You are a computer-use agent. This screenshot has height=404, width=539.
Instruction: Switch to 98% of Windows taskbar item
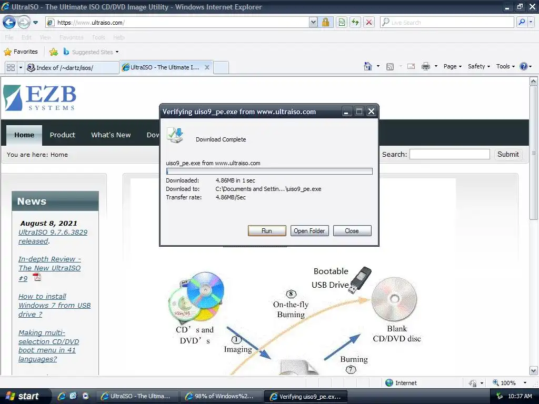[x=221, y=397]
